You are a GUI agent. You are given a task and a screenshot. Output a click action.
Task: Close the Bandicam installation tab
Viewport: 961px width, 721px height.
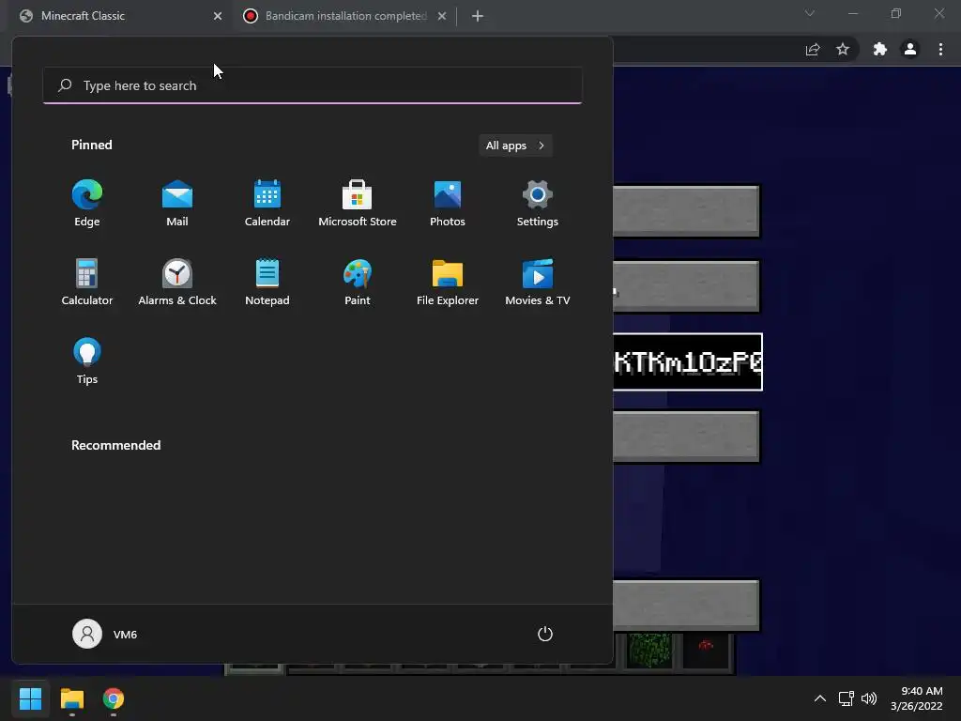(442, 16)
